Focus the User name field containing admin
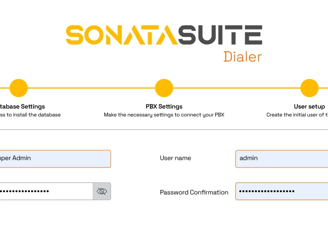This screenshot has width=328, height=246. coord(282,159)
